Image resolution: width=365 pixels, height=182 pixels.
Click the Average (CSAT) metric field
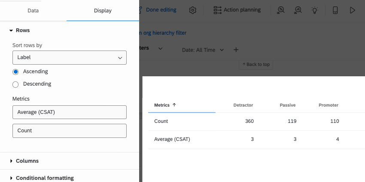coord(70,112)
